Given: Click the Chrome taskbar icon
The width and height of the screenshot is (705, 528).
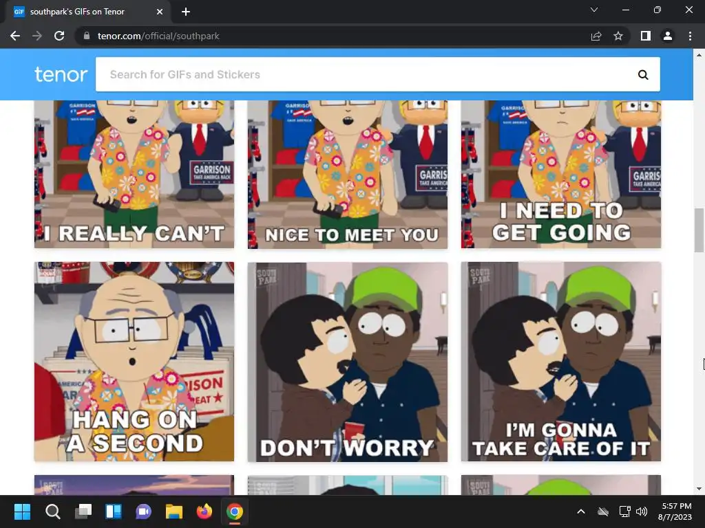Looking at the screenshot, I should coord(235,511).
